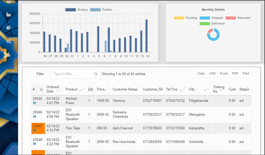Image resolution: width=265 pixels, height=155 pixels.
Task: Sort the table by Ordered Date column
Action: click(x=53, y=89)
